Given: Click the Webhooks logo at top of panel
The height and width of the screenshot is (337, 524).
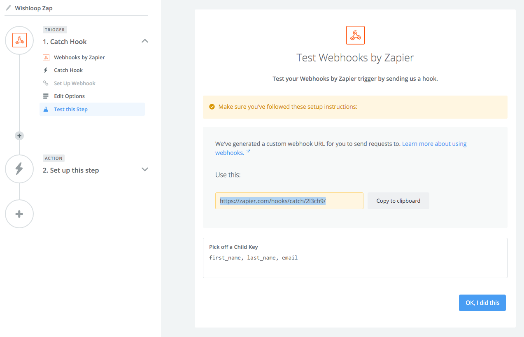Looking at the screenshot, I should click(355, 35).
